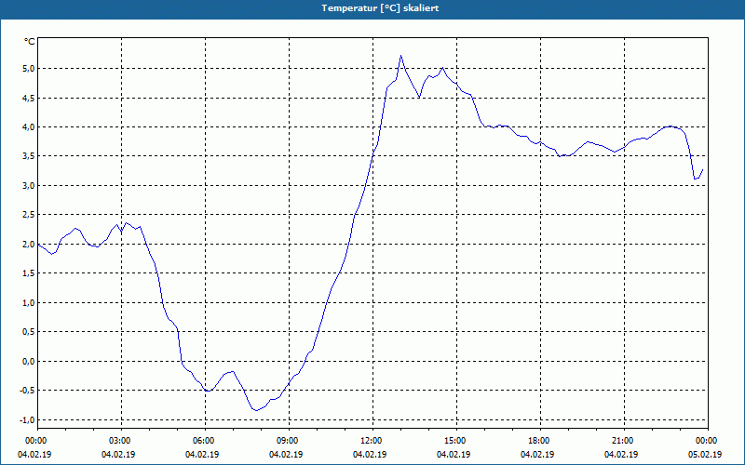Click the "18:00" time label
The height and width of the screenshot is (465, 745).
538,441
